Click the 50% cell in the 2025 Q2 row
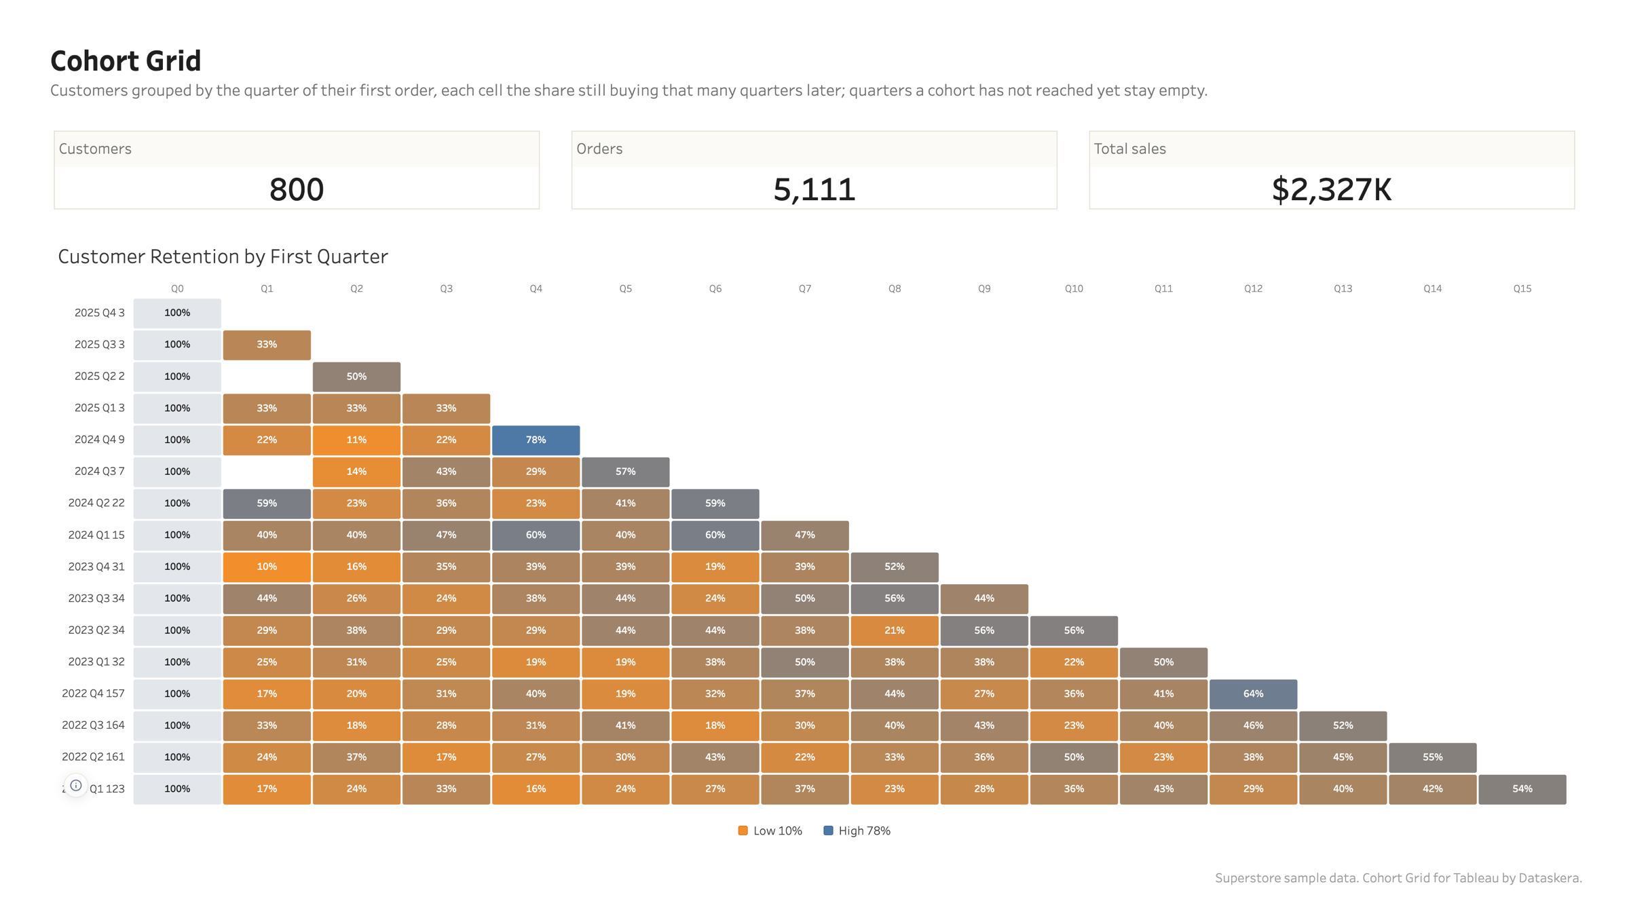1629x916 pixels. click(x=356, y=377)
